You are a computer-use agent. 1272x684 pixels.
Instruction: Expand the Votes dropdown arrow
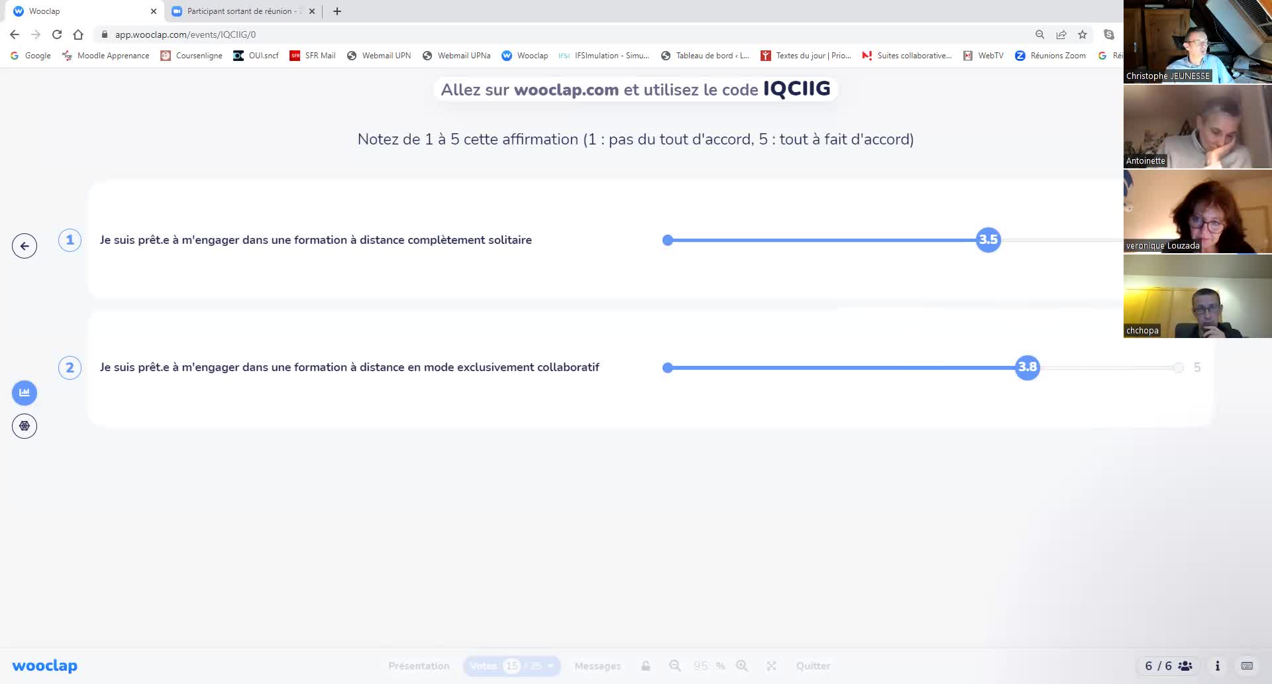(x=551, y=665)
